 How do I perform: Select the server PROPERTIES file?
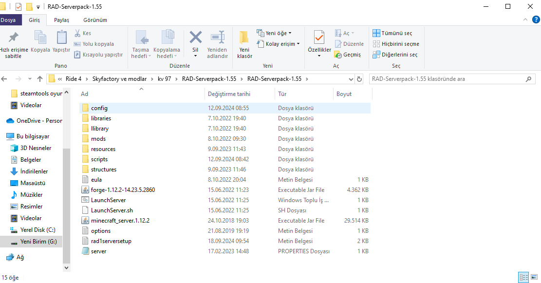(x=225, y=251)
